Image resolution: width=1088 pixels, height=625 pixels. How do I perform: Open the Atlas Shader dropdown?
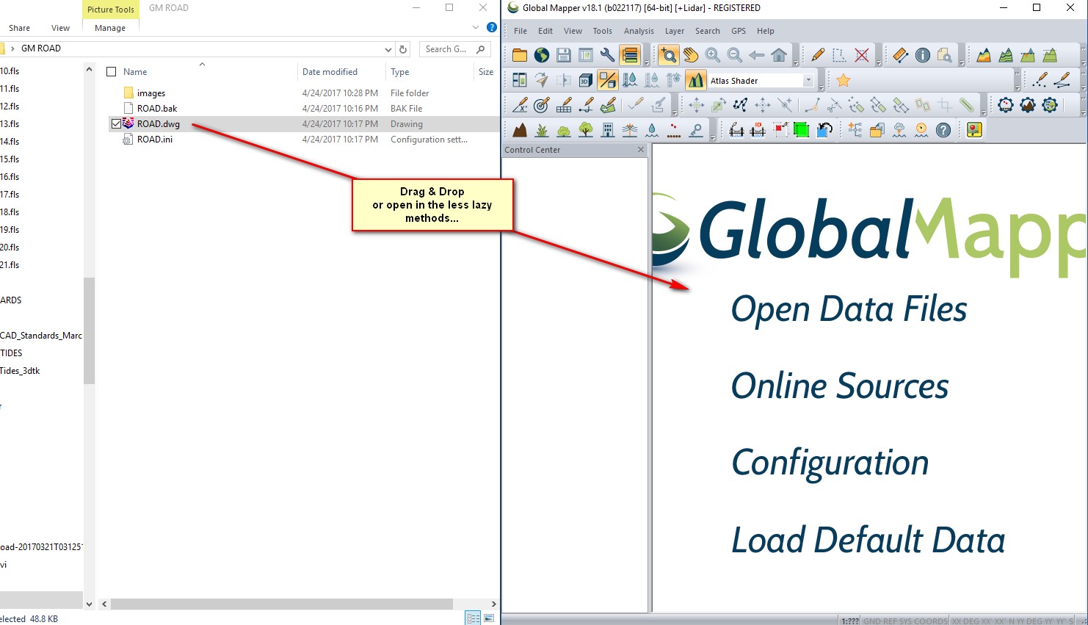click(x=808, y=81)
